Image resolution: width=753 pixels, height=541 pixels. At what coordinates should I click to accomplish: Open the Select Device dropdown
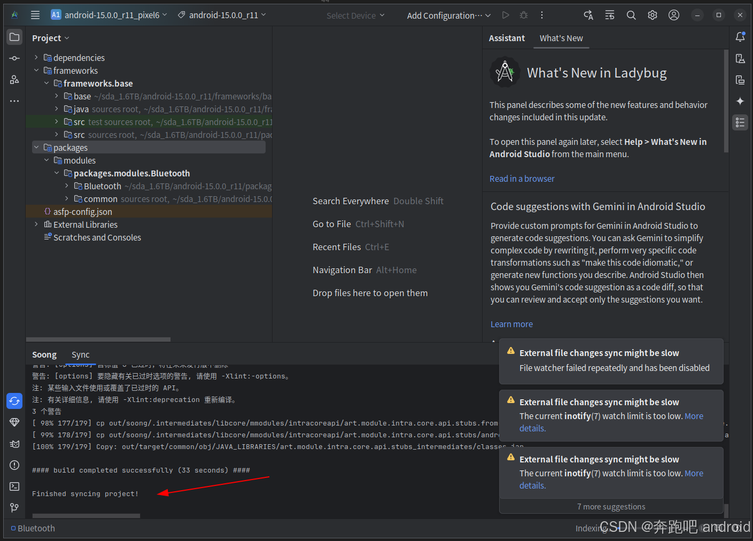(x=355, y=16)
